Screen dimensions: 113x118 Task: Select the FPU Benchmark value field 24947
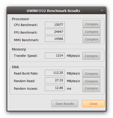tap(55, 32)
